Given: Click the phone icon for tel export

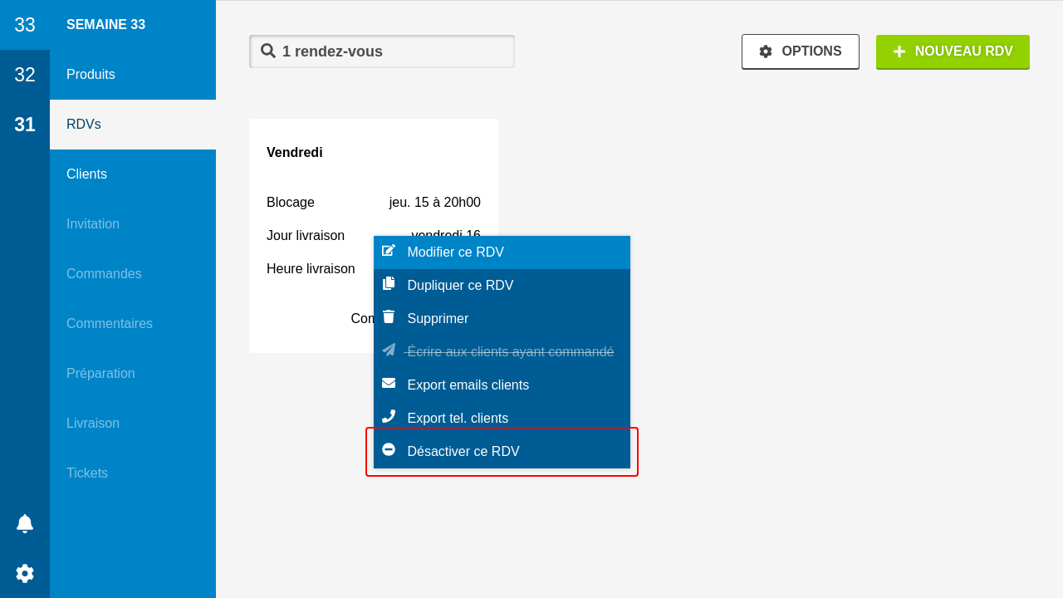Looking at the screenshot, I should [x=389, y=417].
